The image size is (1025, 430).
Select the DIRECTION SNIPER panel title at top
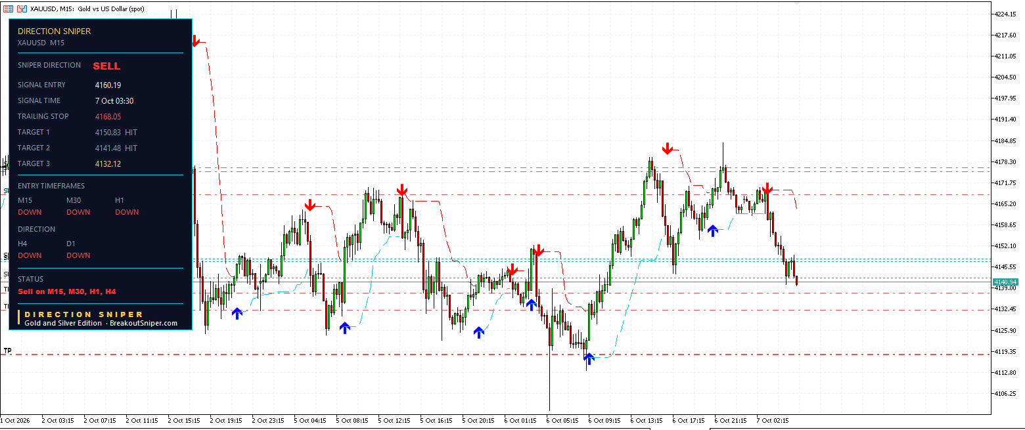click(55, 31)
